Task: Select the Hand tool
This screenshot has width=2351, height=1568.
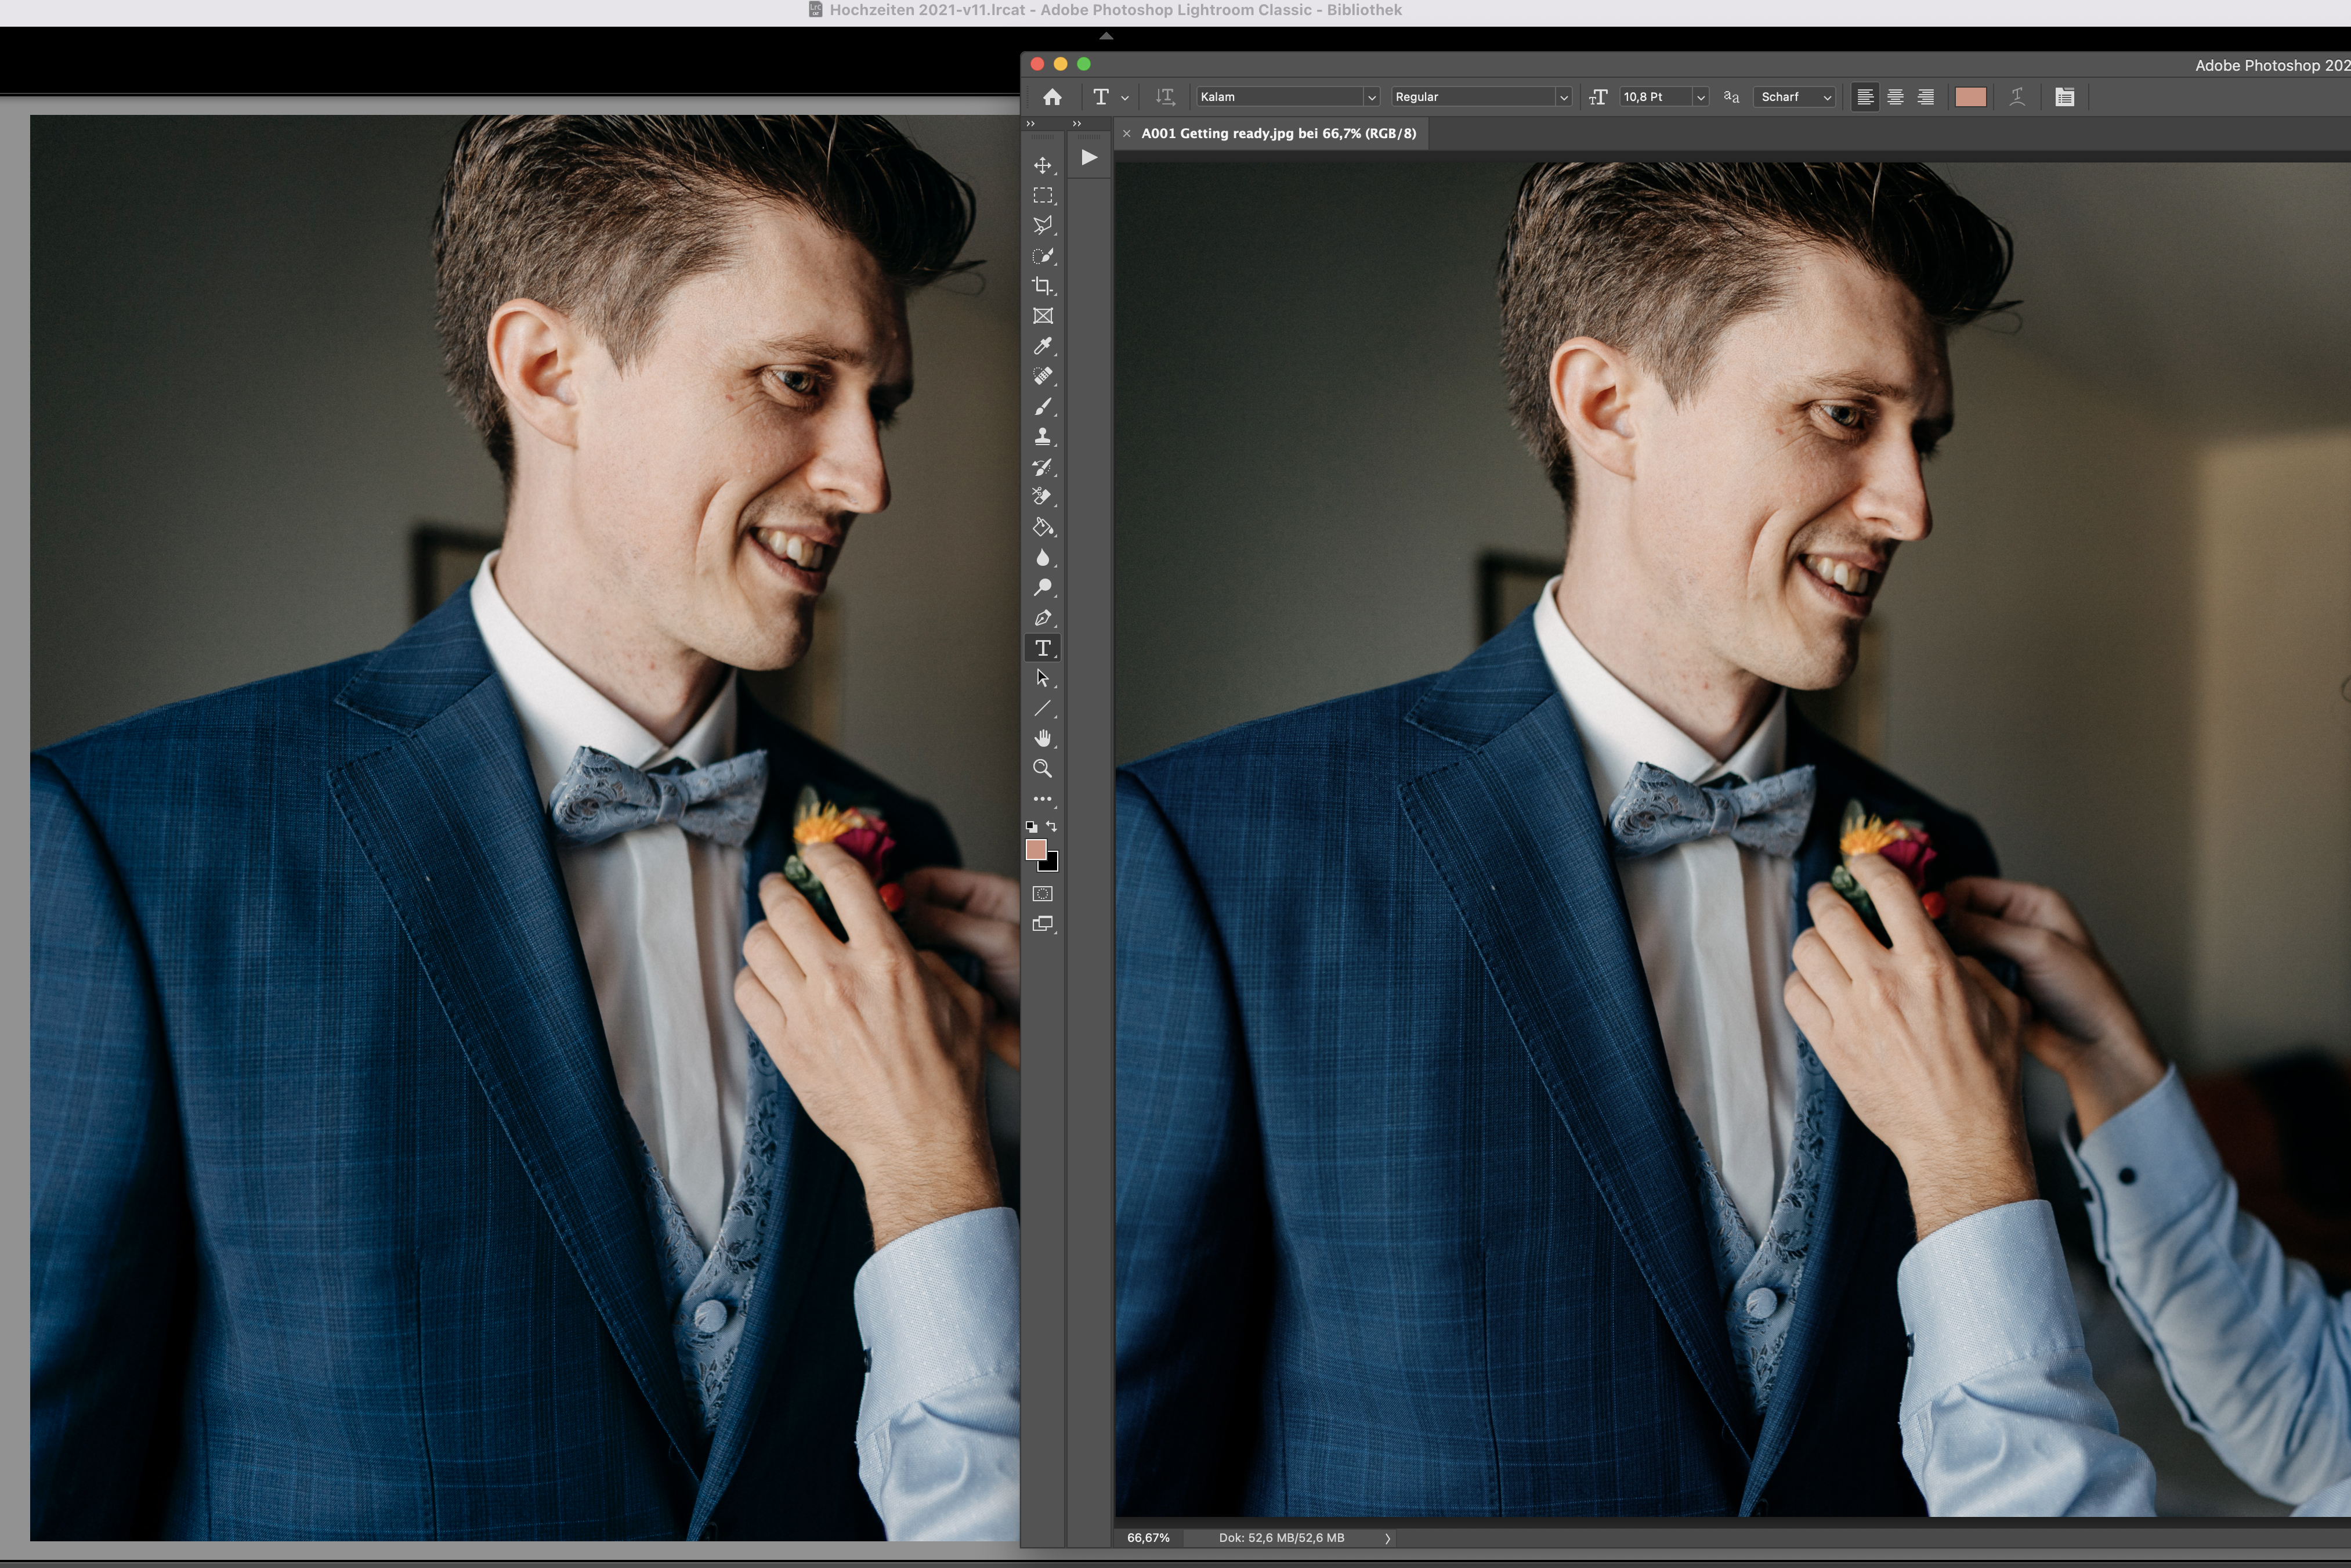Action: click(1043, 738)
